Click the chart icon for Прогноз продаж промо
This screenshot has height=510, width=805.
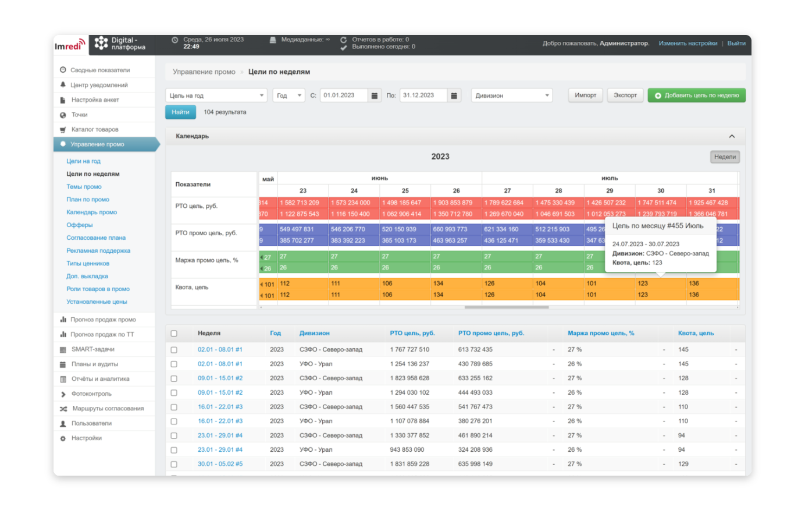click(x=63, y=320)
